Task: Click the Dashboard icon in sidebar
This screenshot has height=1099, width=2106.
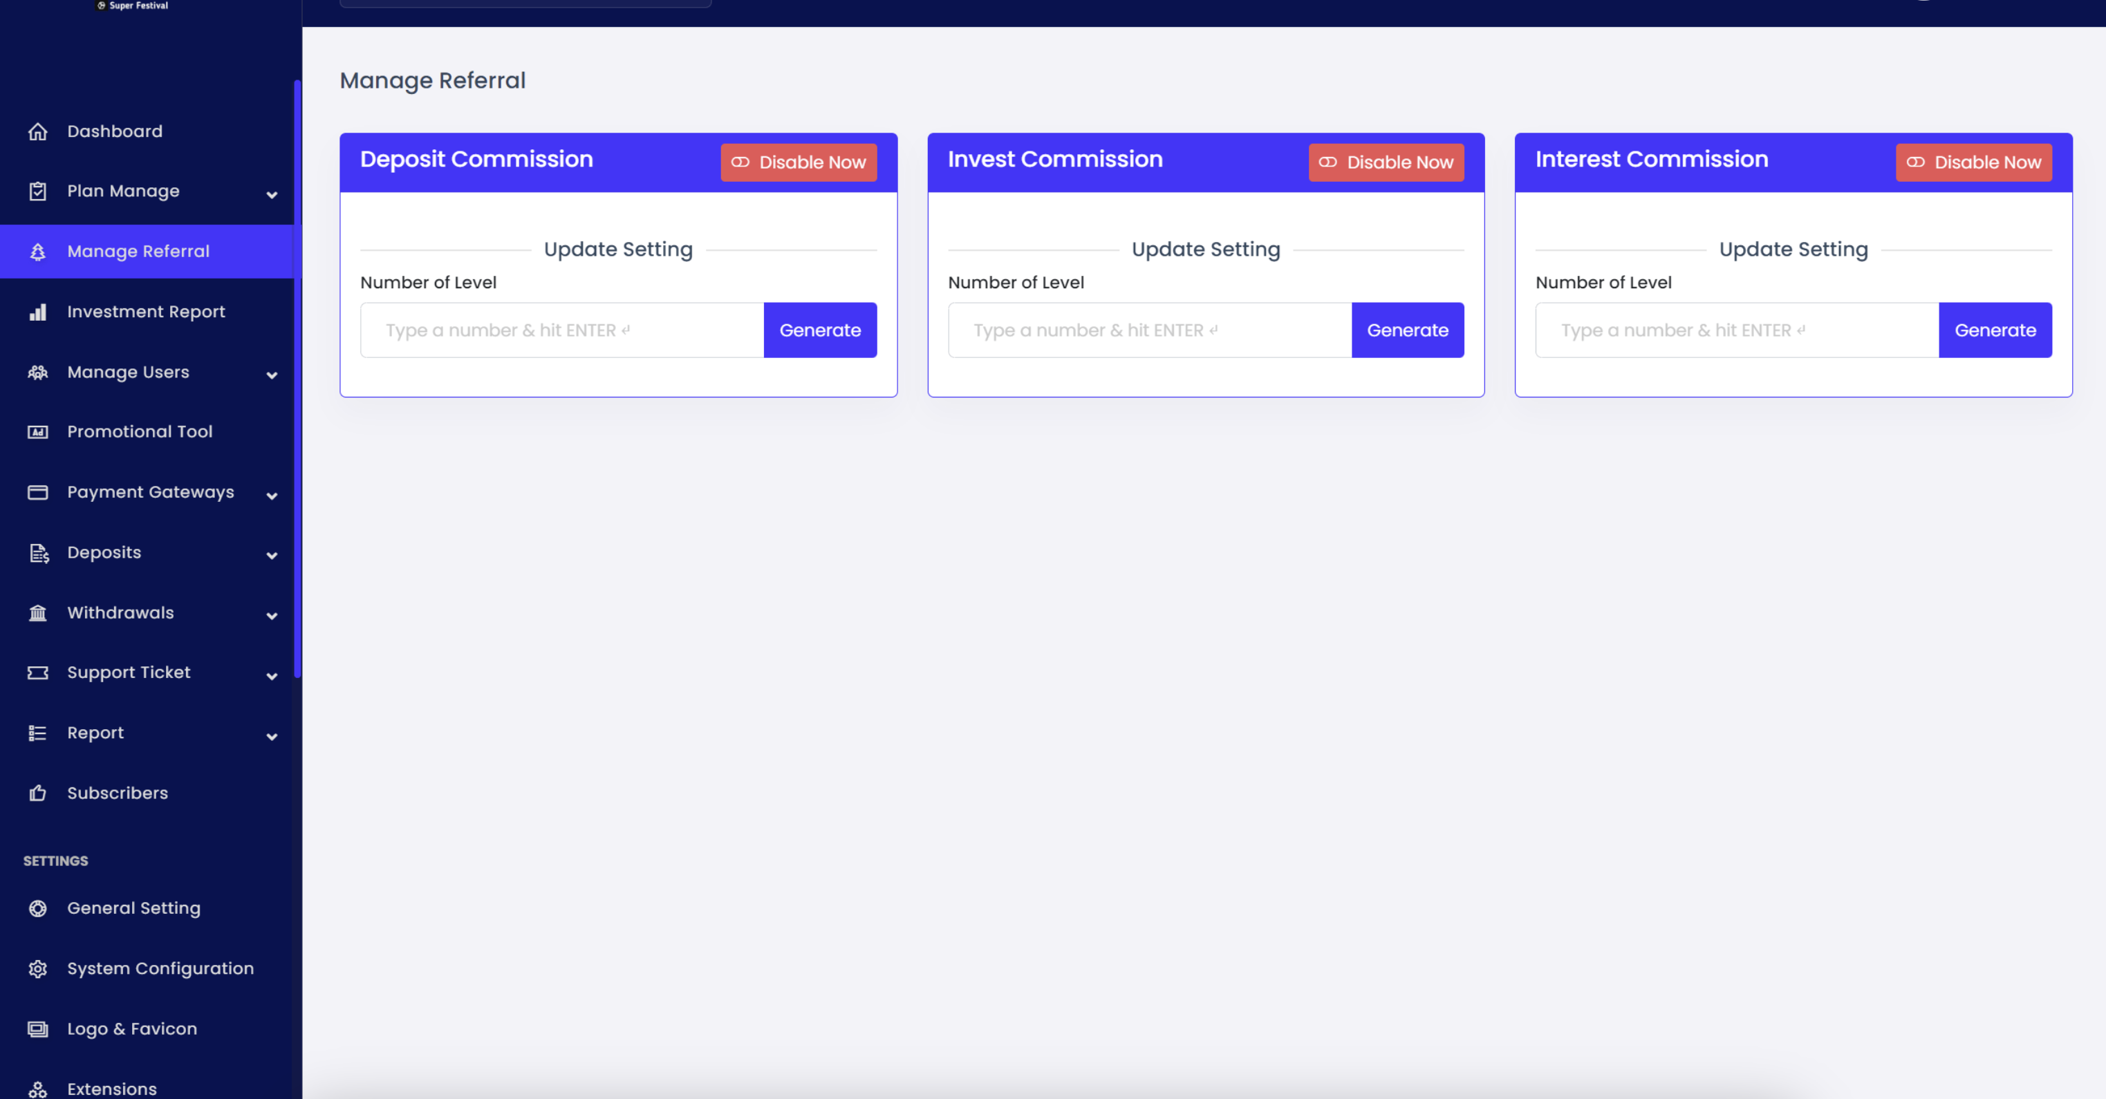Action: tap(36, 131)
